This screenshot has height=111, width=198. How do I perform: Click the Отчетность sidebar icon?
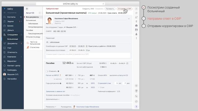pyautogui.click(x=5, y=52)
